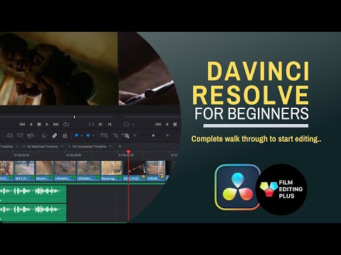Close the 03 Matched Timeline tab
The image size is (341, 255).
[x=24, y=147]
